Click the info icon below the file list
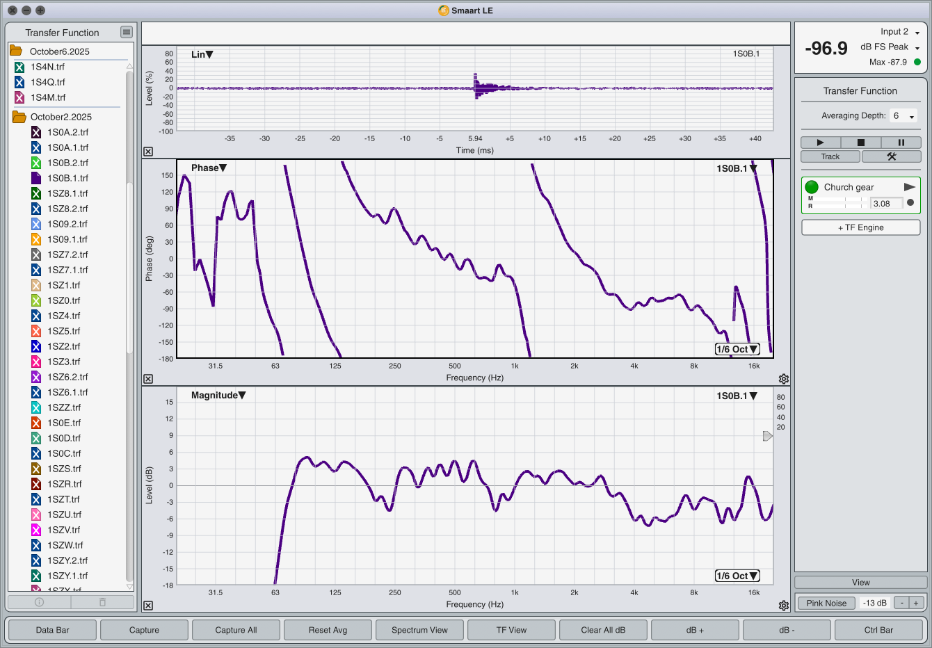The width and height of the screenshot is (932, 648). pyautogui.click(x=40, y=602)
